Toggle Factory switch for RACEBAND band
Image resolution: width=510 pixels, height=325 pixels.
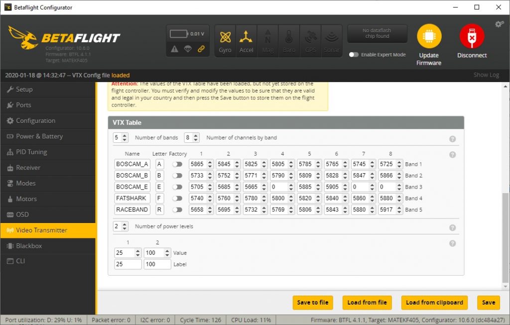point(177,210)
